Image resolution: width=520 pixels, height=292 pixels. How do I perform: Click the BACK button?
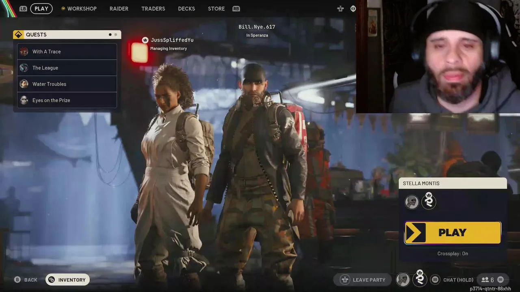point(26,280)
